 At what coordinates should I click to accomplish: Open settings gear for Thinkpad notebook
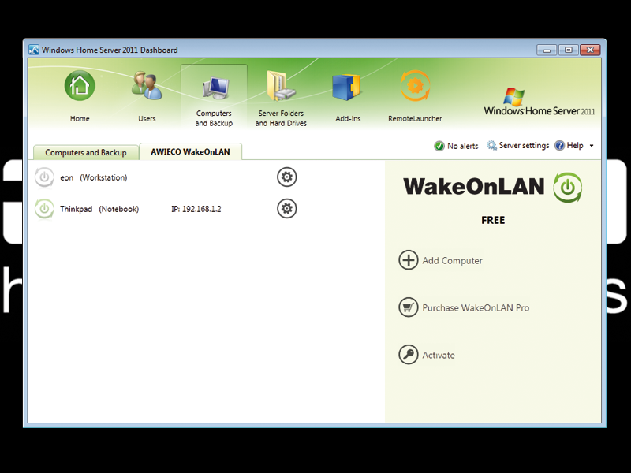coord(287,208)
